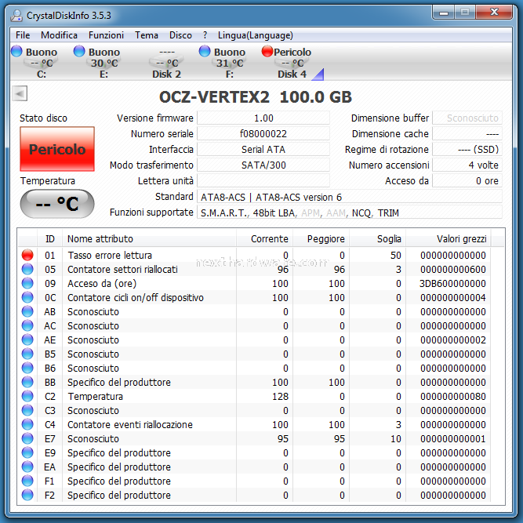Click blue status icon for attribute F1
Screen dimensions: 523x523
[27, 481]
